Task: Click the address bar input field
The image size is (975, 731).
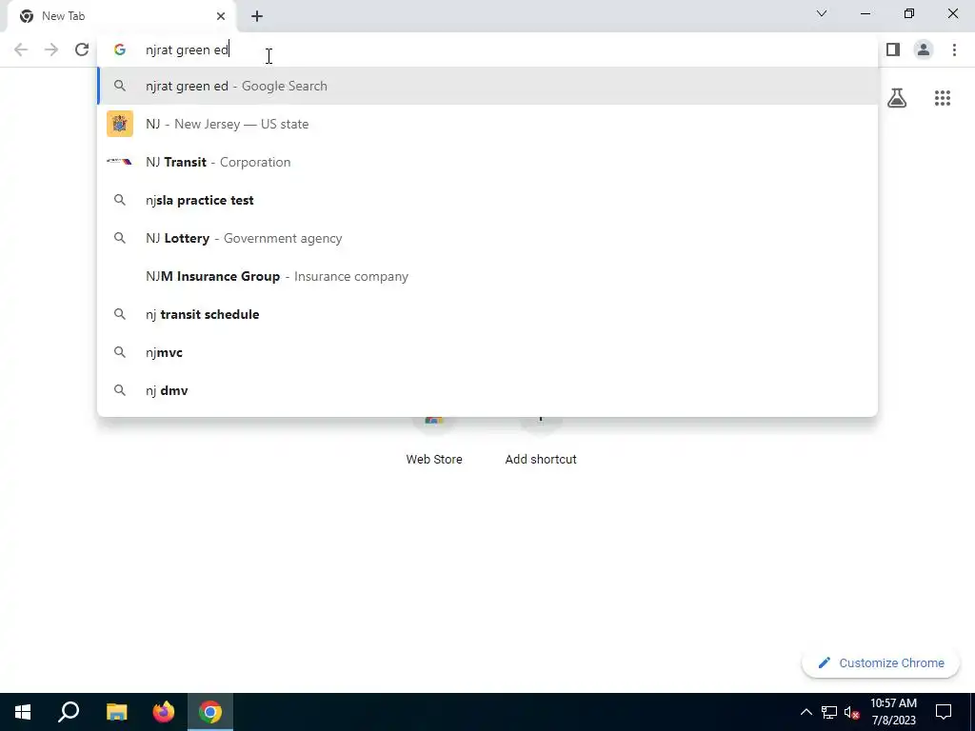Action: pos(487,49)
